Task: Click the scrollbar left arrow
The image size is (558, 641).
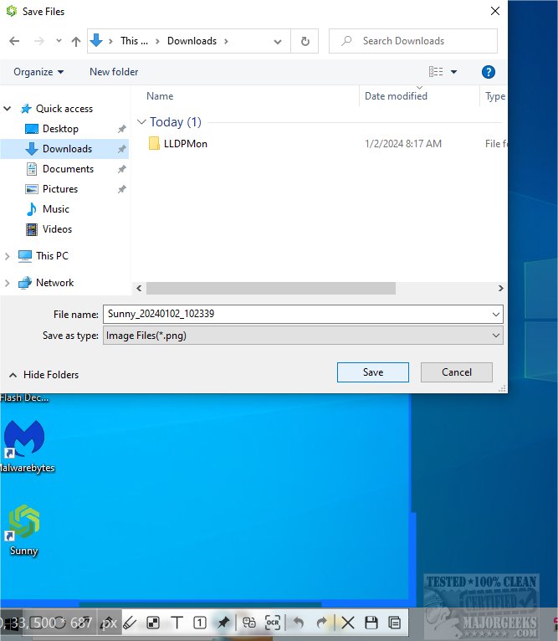Action: pos(139,288)
